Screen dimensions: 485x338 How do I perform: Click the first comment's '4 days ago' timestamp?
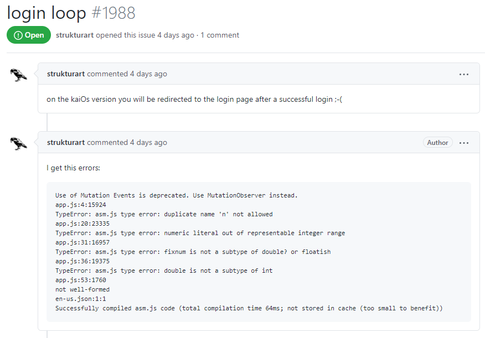148,74
